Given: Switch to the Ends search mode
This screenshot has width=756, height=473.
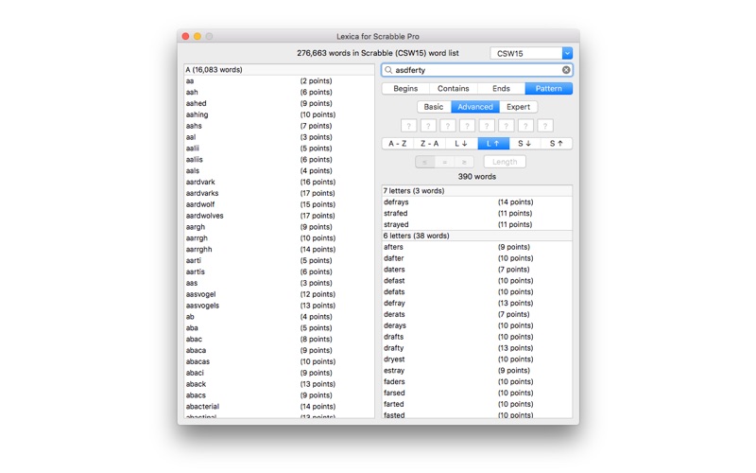Looking at the screenshot, I should coord(501,88).
